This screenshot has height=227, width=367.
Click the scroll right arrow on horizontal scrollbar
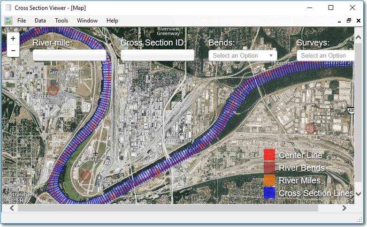click(344, 208)
